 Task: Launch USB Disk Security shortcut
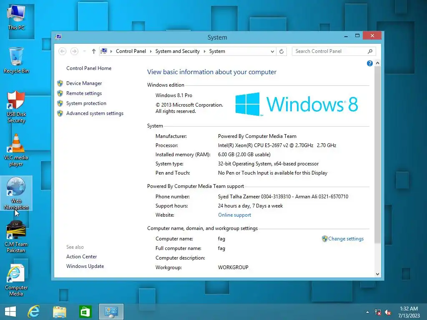pos(16,107)
